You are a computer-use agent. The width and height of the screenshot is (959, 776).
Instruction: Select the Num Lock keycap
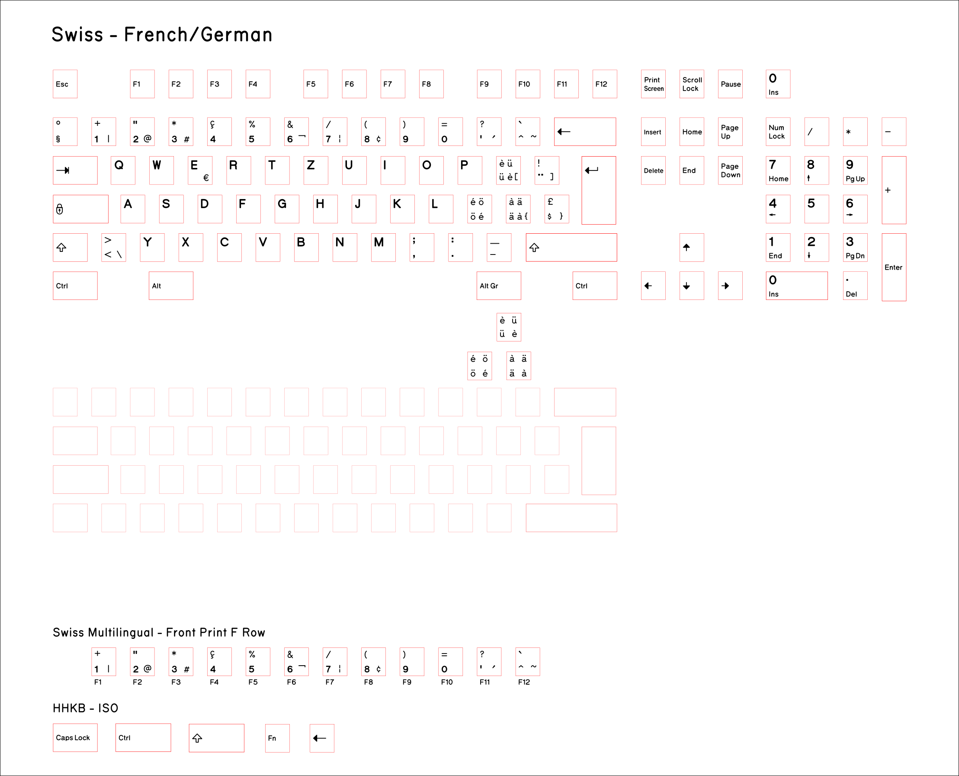778,132
